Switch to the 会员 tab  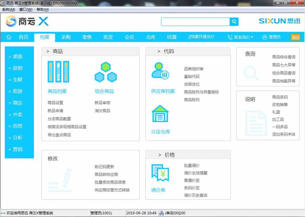pyautogui.click(x=129, y=37)
